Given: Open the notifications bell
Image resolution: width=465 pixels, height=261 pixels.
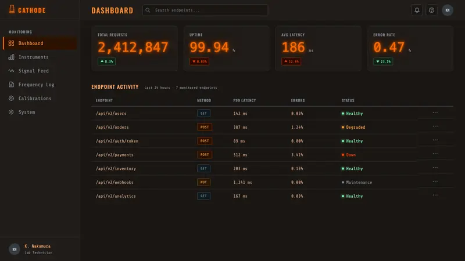Looking at the screenshot, I should click(417, 10).
